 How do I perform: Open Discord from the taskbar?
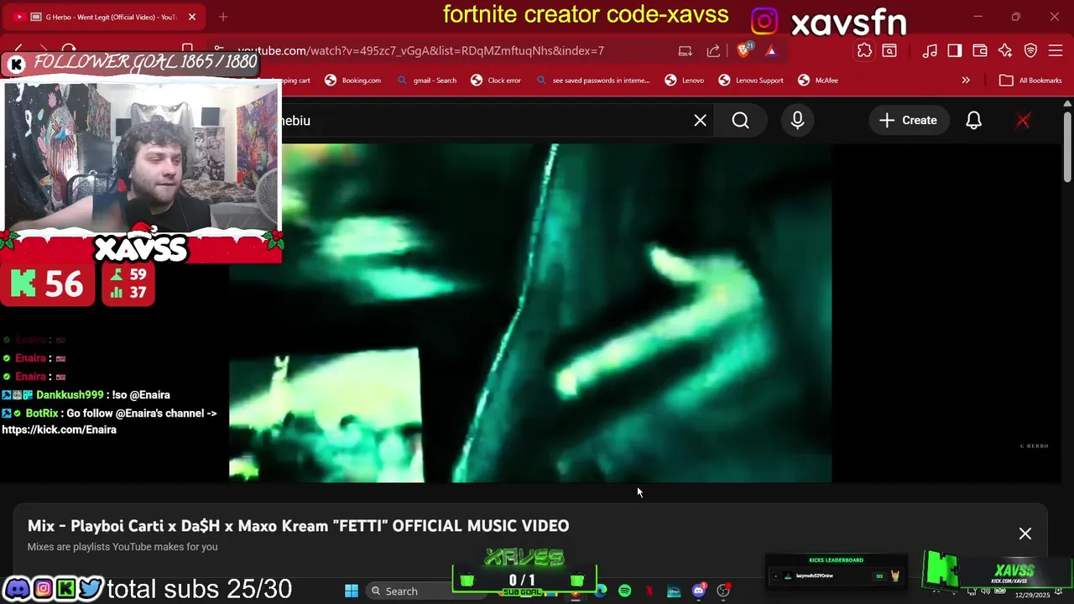(699, 591)
